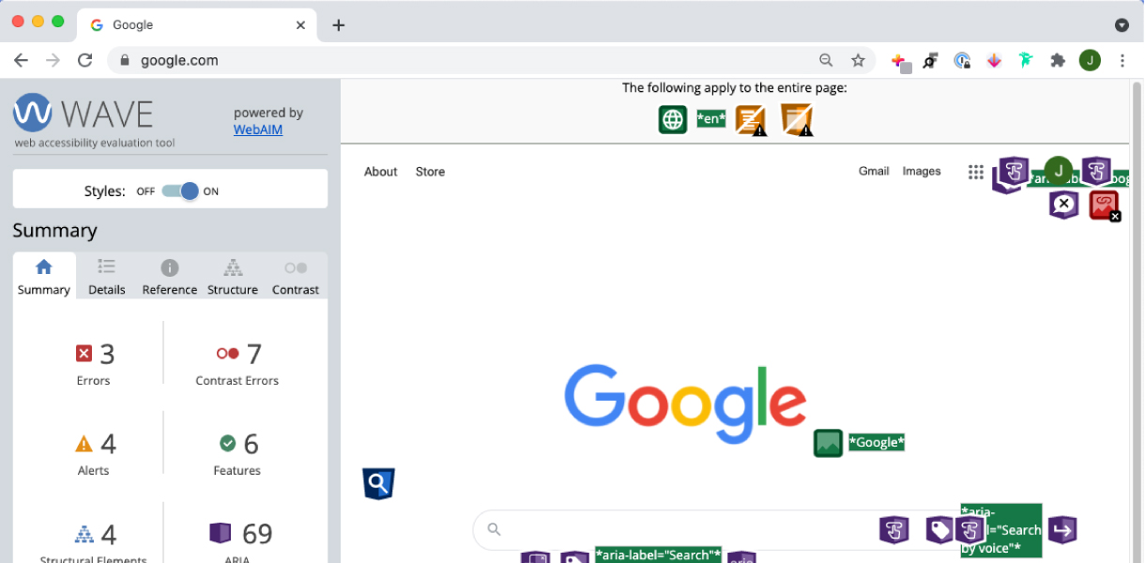Click the purple speech-bubble X ARIA icon
The image size is (1145, 563).
click(1063, 205)
